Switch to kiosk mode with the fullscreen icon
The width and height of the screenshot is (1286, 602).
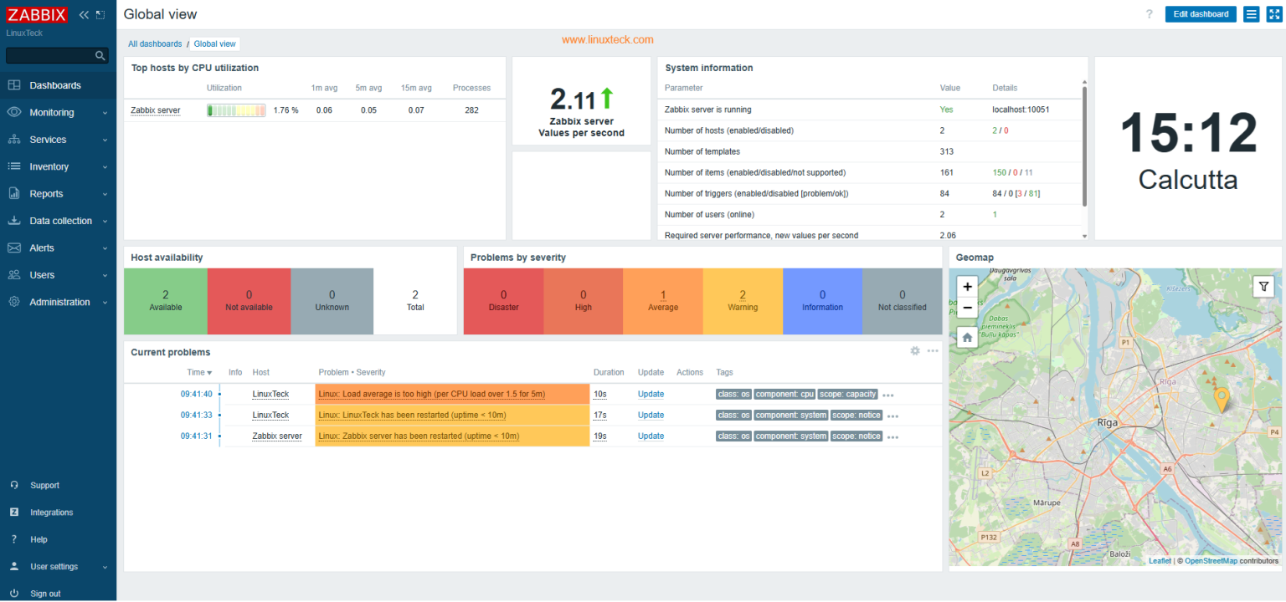pyautogui.click(x=1274, y=14)
